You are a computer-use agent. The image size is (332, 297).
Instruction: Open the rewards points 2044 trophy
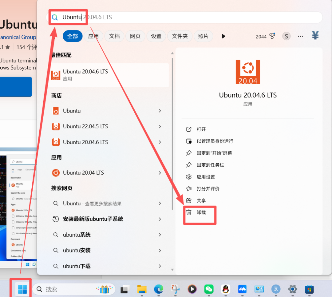(265, 37)
